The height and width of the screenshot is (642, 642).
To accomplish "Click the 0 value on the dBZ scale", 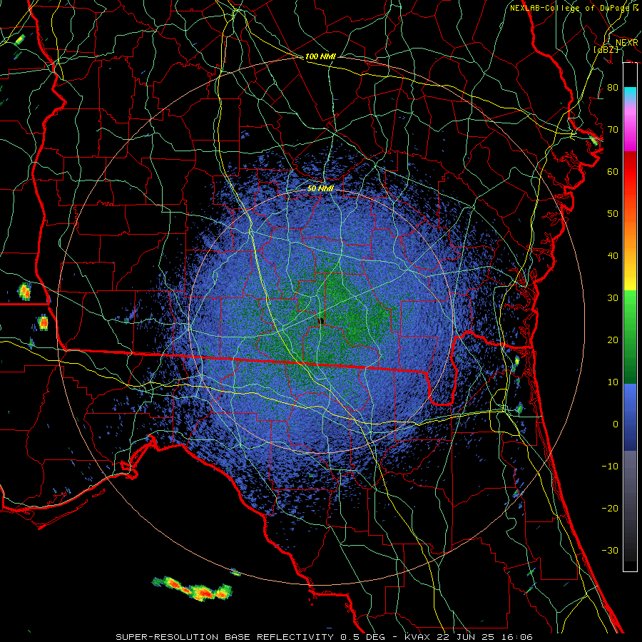I will click(x=616, y=424).
